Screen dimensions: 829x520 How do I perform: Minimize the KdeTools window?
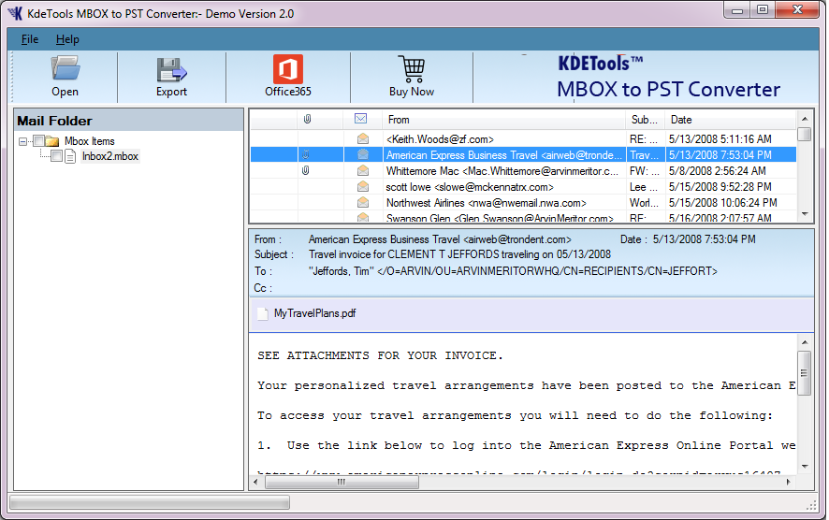coord(737,9)
